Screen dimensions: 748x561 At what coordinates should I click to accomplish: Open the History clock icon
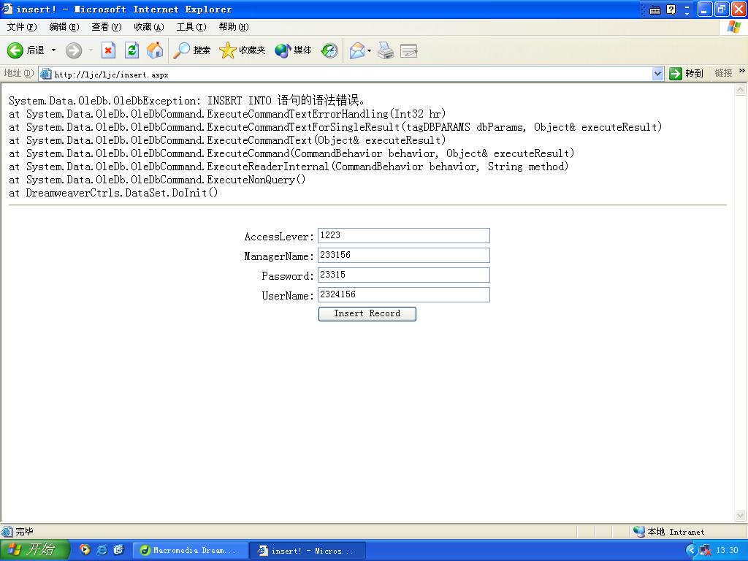point(329,50)
